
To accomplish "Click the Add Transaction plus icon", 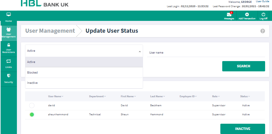I will coord(247,15).
